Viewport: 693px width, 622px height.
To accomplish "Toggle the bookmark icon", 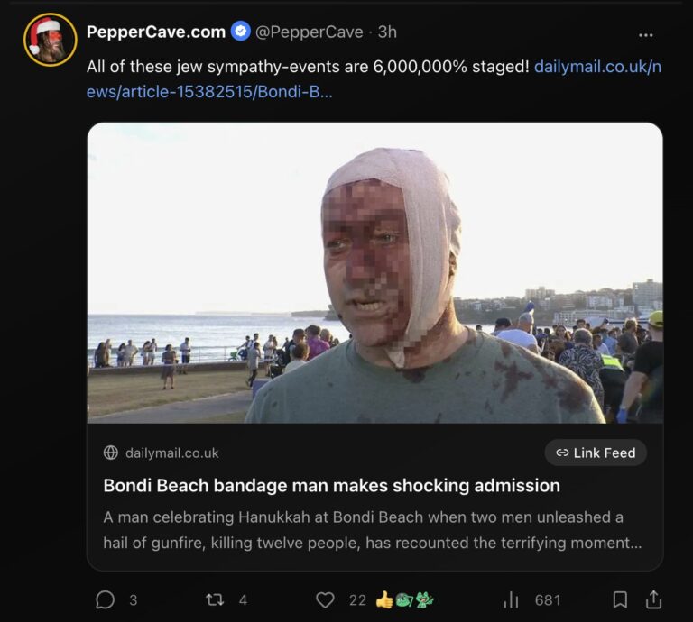I will 620,599.
